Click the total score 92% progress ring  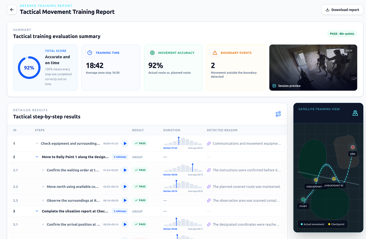(x=29, y=68)
